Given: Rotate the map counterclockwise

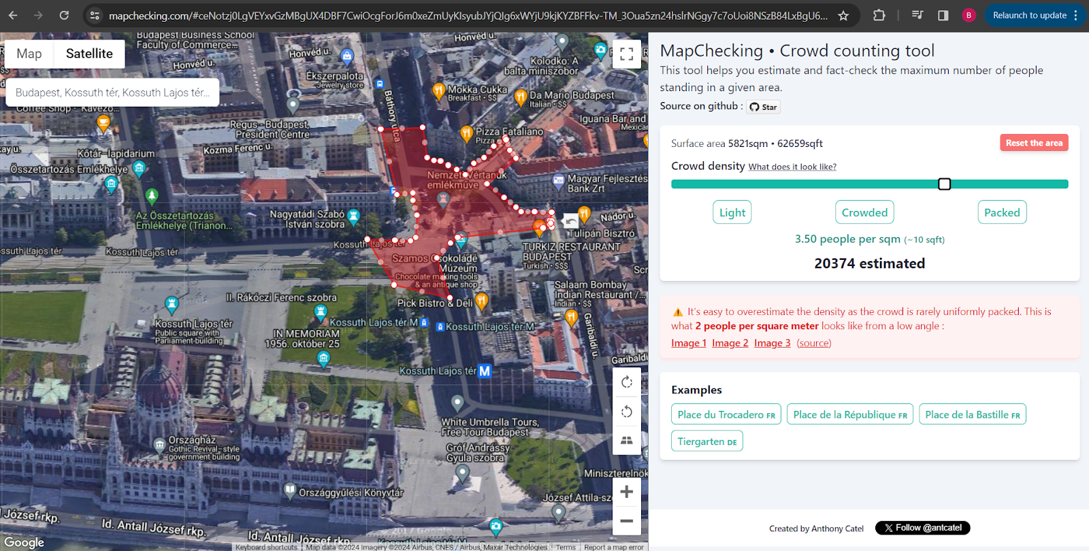Looking at the screenshot, I should (x=627, y=412).
